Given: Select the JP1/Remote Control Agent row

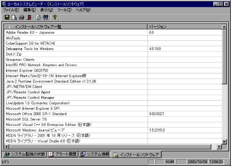Looking at the screenshot, I should click(x=113, y=92).
